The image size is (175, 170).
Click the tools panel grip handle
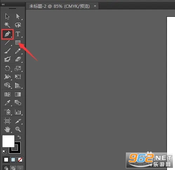[x=12, y=8]
